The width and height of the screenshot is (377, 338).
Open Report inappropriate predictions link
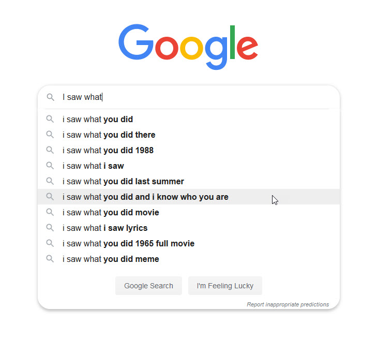[x=288, y=304]
